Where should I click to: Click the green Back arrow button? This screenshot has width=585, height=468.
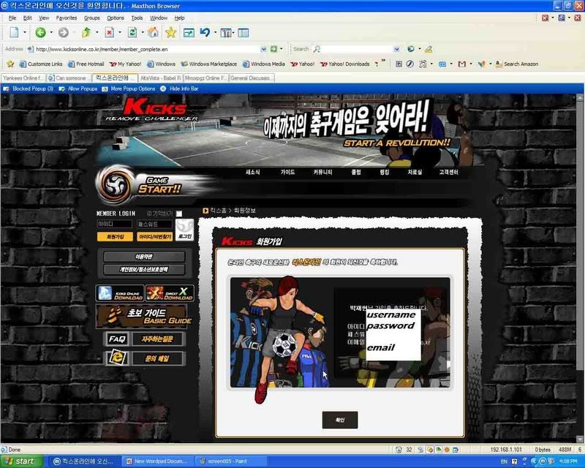click(x=40, y=32)
